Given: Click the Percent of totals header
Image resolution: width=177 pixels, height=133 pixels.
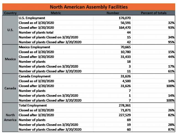Looking at the screenshot, I should [x=154, y=13].
